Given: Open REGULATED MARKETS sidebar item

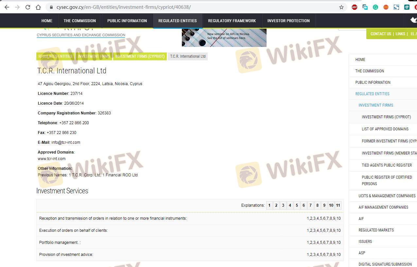Looking at the screenshot, I should (x=383, y=230).
